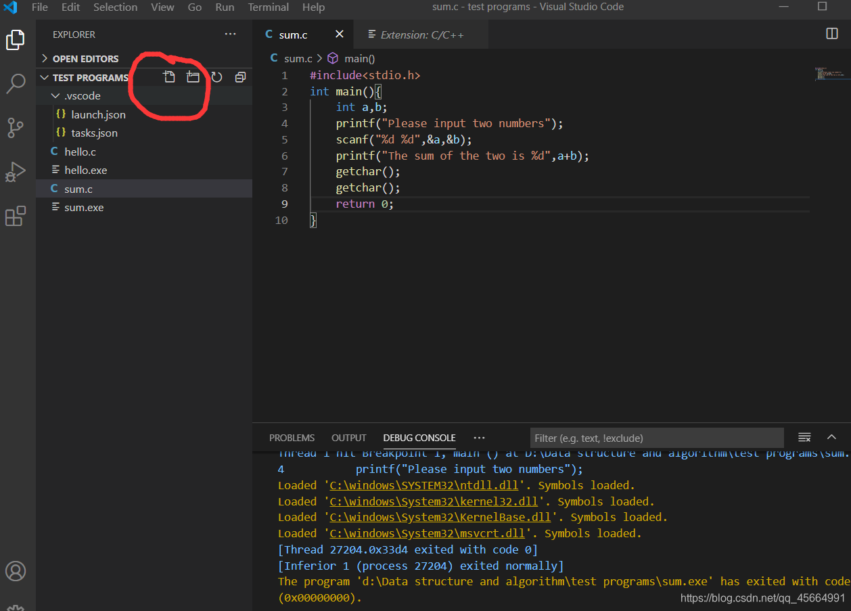Switch to Extension: C/C++ tab

pyautogui.click(x=422, y=35)
